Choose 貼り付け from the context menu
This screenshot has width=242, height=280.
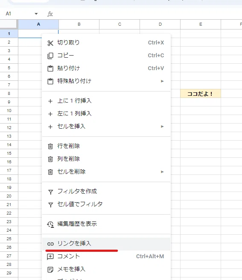106,68
